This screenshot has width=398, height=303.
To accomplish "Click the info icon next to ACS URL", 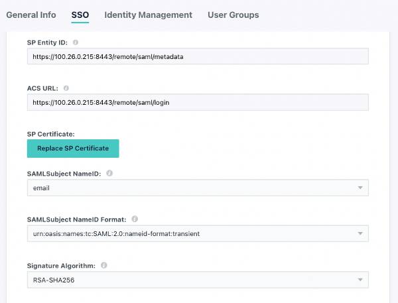I will 66,88.
